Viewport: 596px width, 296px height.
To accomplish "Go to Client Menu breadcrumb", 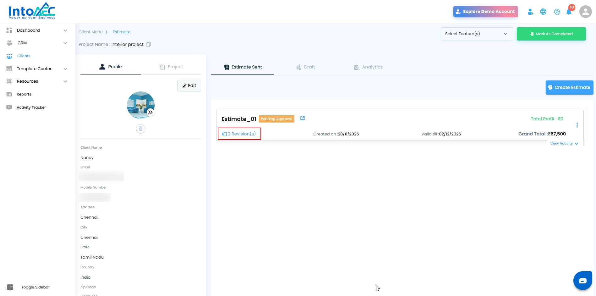I will pyautogui.click(x=90, y=32).
